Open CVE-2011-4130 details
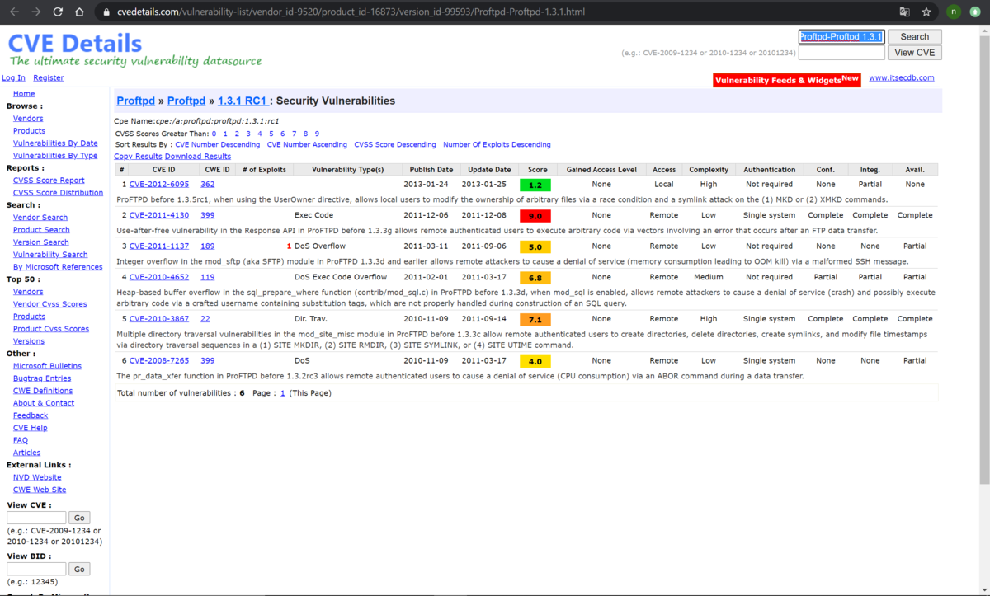The width and height of the screenshot is (990, 596). pyautogui.click(x=159, y=215)
